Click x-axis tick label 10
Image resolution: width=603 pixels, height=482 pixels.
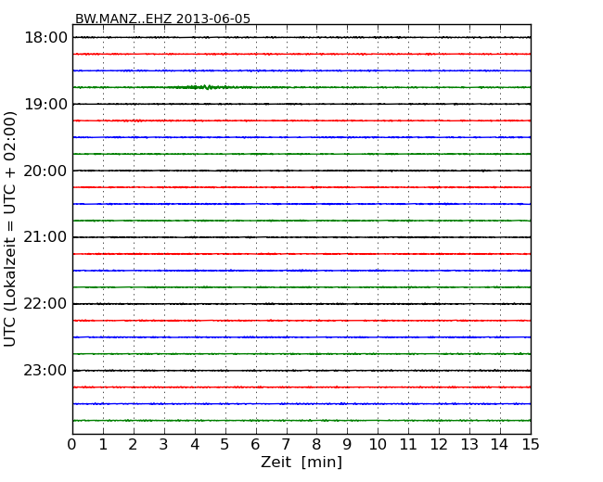(378, 445)
